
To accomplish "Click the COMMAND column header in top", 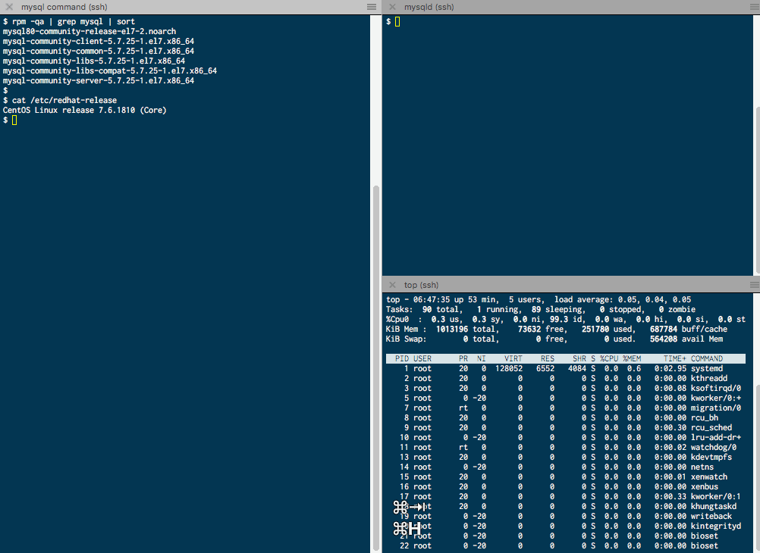I will [x=707, y=359].
